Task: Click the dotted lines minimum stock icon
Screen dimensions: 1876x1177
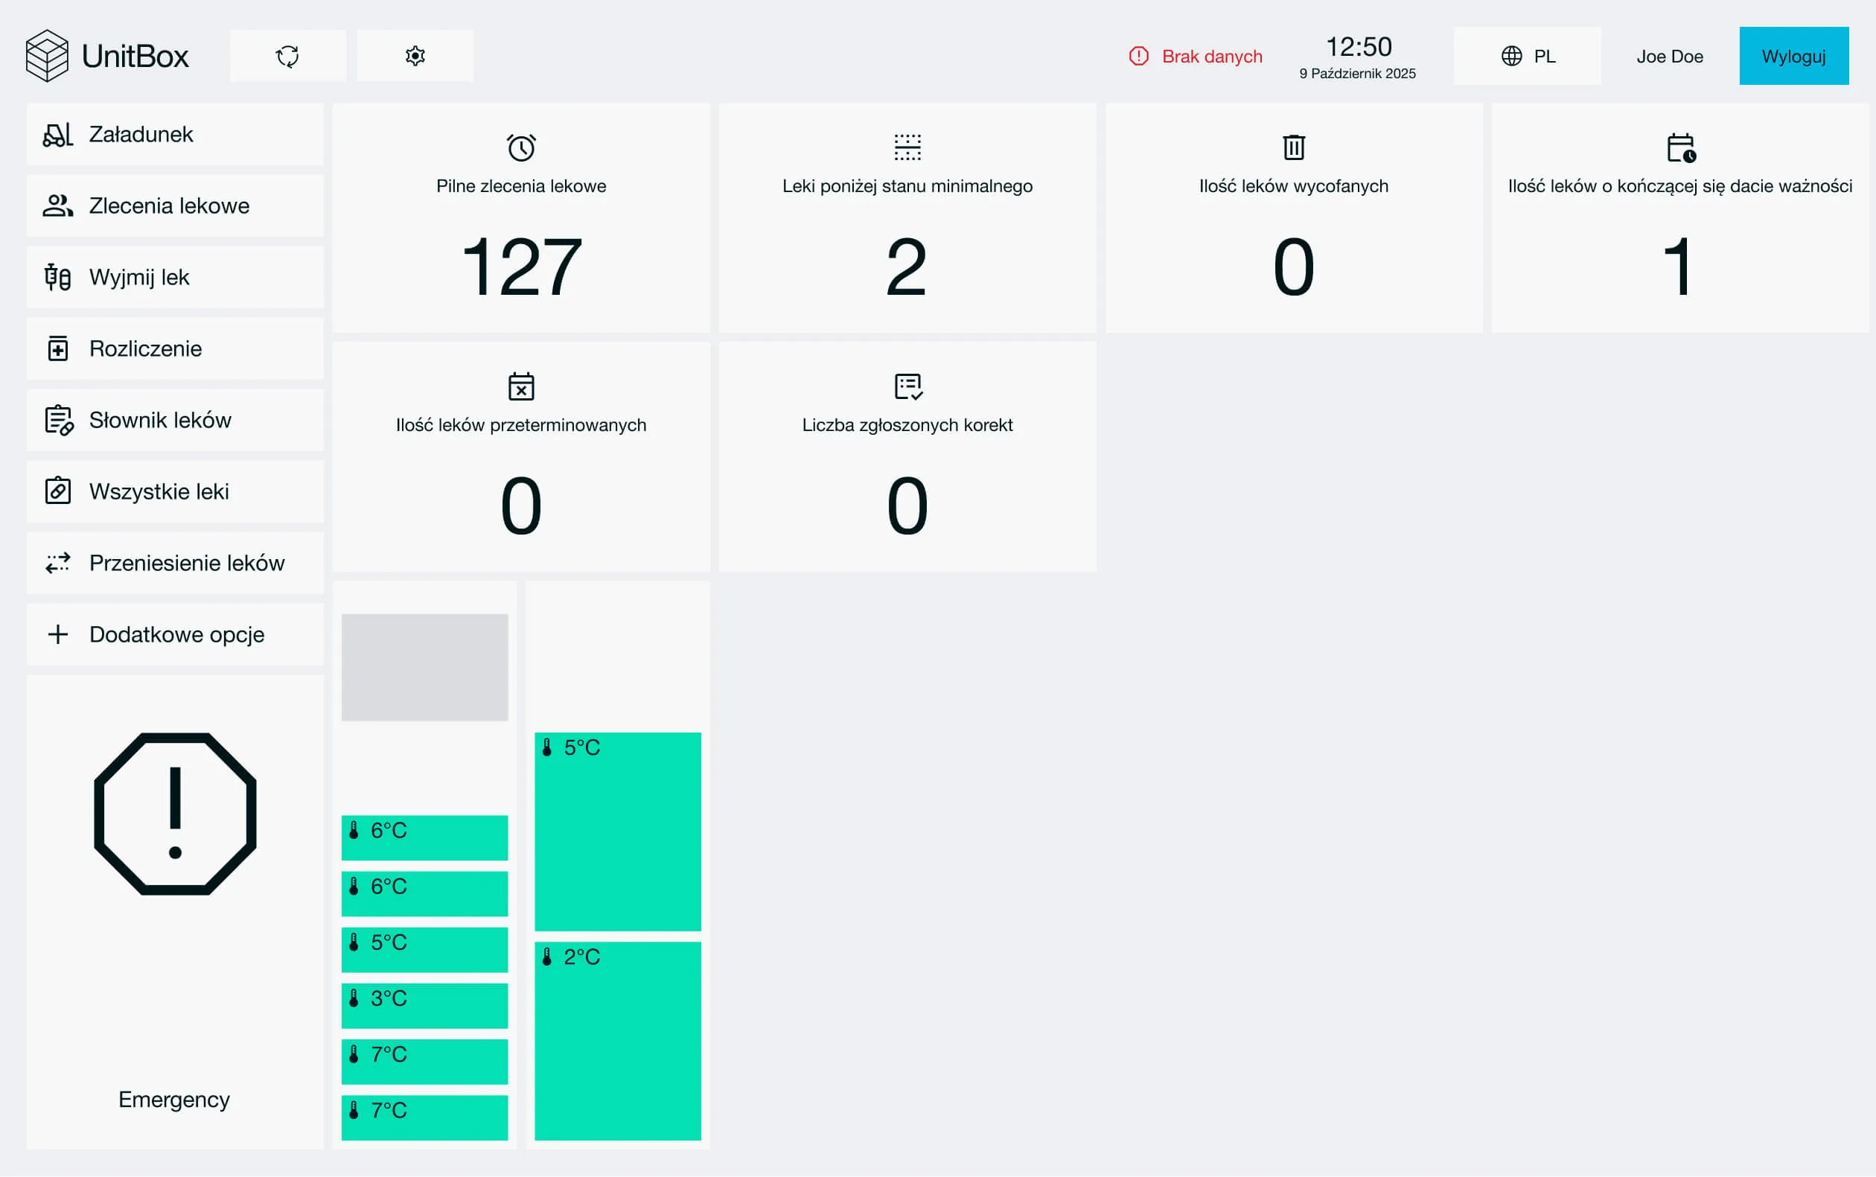Action: 907,147
